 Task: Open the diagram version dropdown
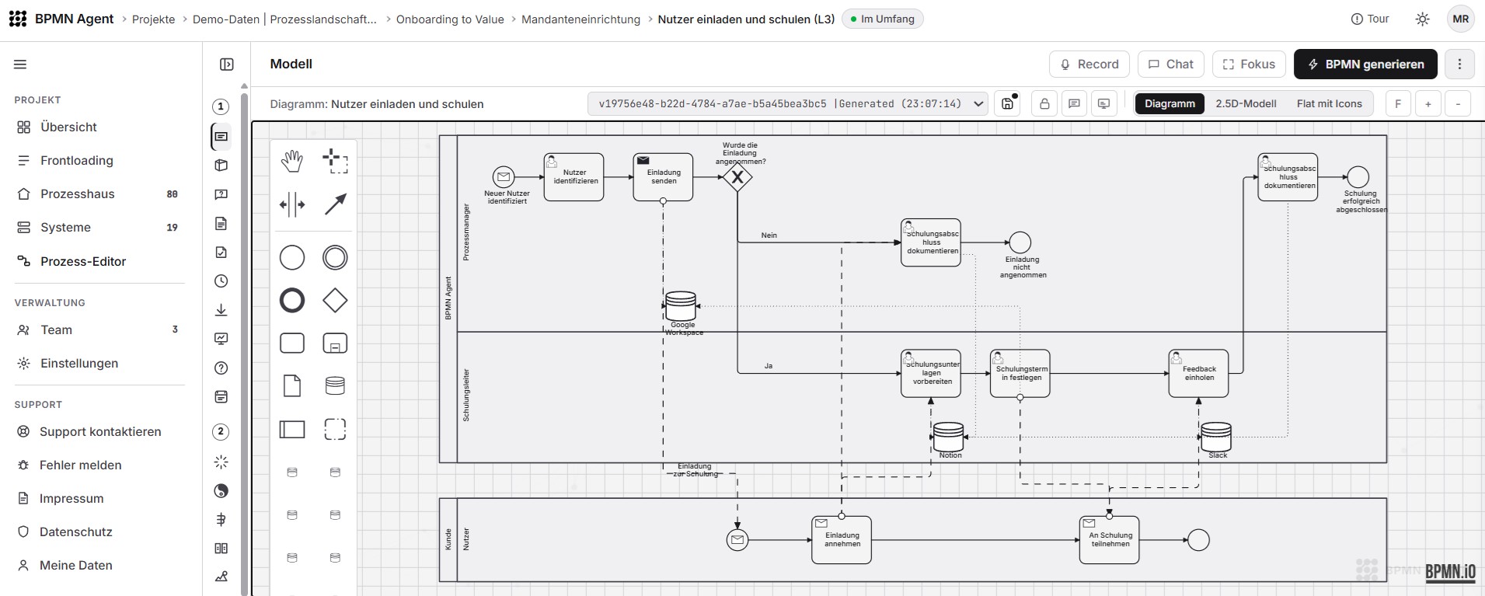pyautogui.click(x=788, y=104)
